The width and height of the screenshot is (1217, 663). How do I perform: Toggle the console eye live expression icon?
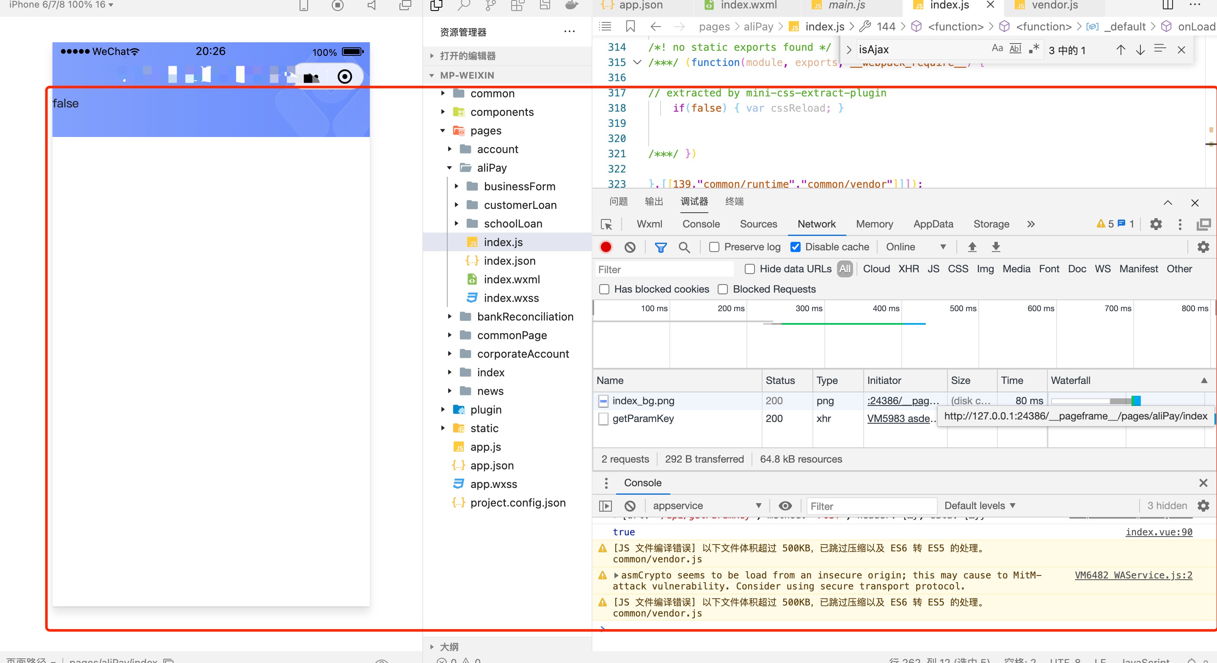(785, 506)
